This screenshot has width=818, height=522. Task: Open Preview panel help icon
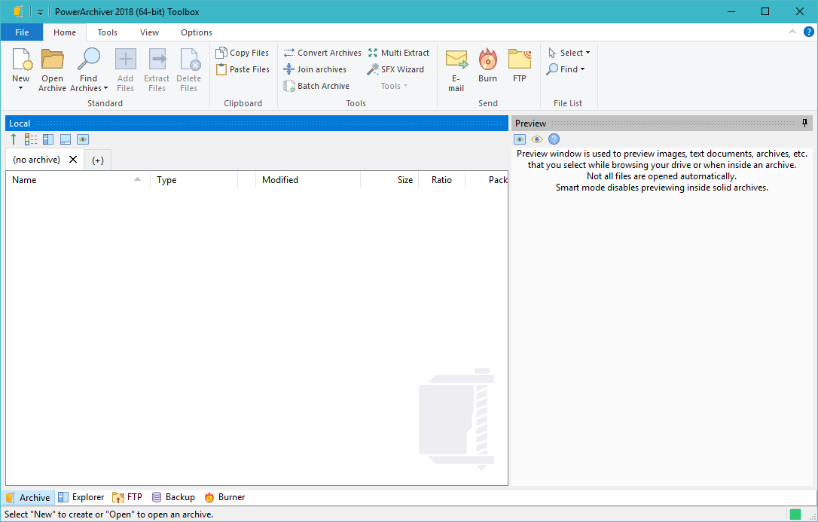[554, 139]
